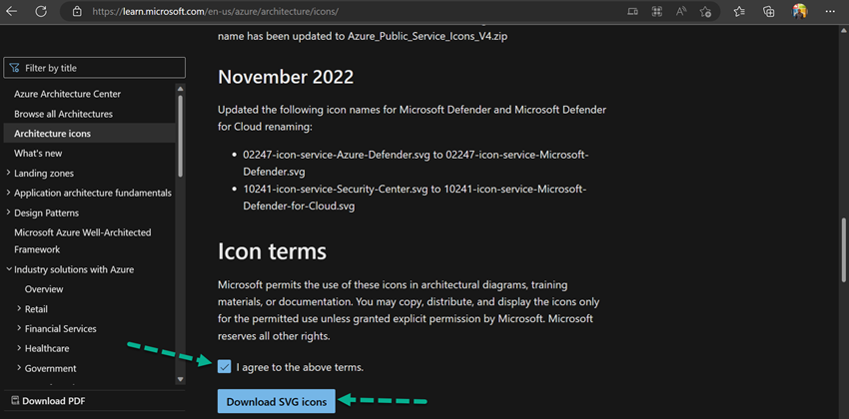Open the browser Settings and more menu
Image resolution: width=849 pixels, height=419 pixels.
coord(830,11)
